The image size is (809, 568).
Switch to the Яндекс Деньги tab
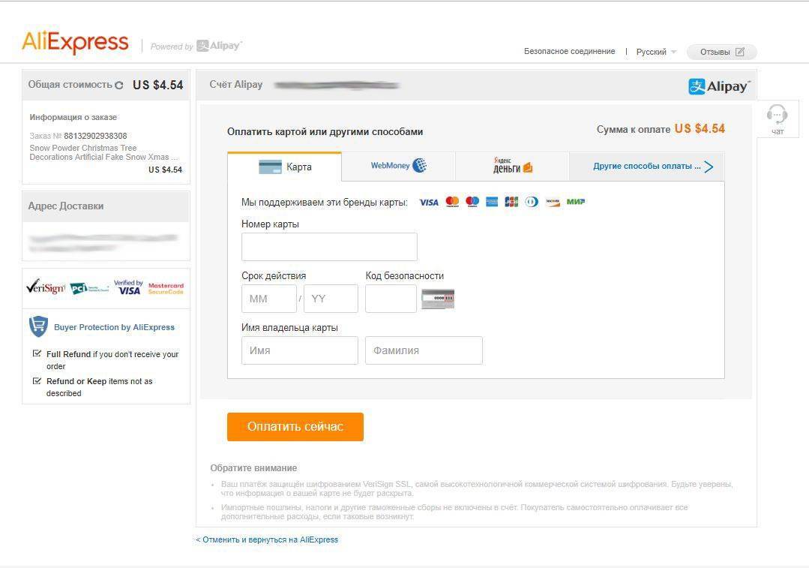pyautogui.click(x=512, y=166)
